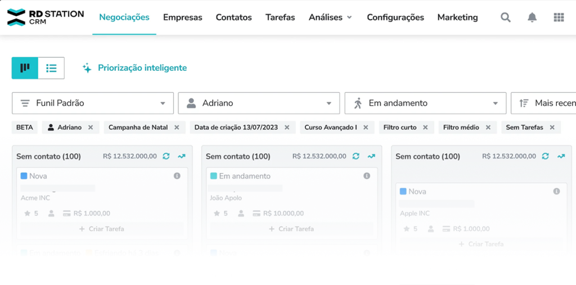The height and width of the screenshot is (285, 576).
Task: Remove the Sem Tarefas filter chip
Action: coord(552,128)
